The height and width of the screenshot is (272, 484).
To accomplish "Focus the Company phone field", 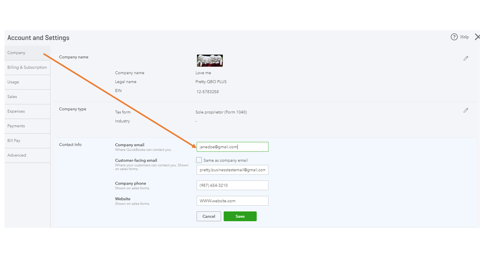I will tap(232, 185).
